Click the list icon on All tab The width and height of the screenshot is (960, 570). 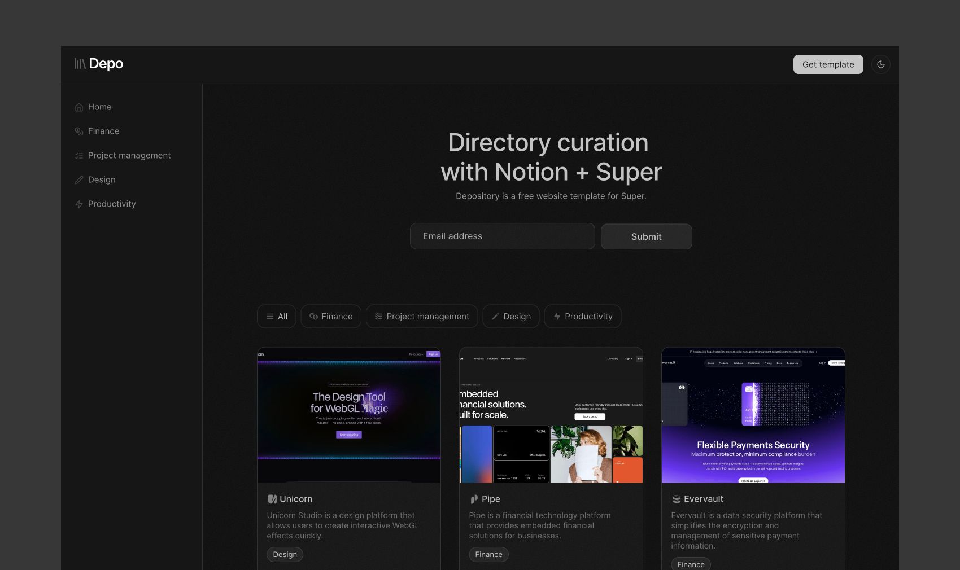[x=270, y=317]
